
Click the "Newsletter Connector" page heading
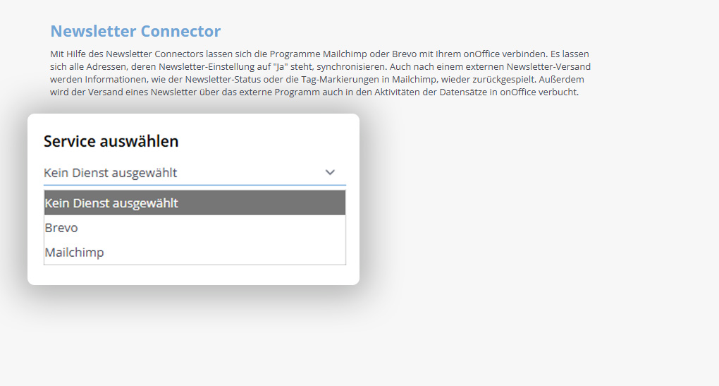pyautogui.click(x=135, y=31)
